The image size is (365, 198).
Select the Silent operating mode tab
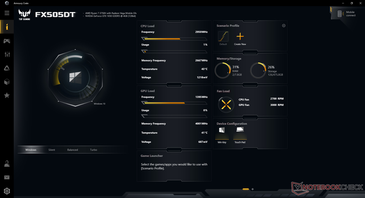point(52,150)
